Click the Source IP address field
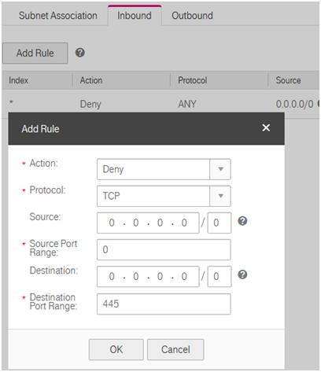 point(148,223)
